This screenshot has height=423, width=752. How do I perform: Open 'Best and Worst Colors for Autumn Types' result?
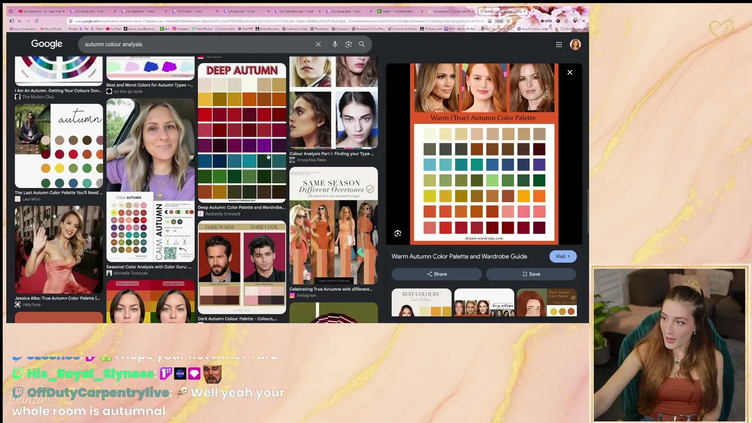coord(150,85)
